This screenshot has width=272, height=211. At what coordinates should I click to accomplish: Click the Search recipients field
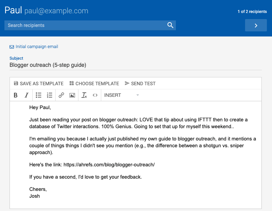point(85,25)
